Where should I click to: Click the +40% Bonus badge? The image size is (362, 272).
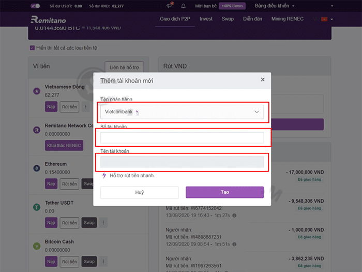232,6
